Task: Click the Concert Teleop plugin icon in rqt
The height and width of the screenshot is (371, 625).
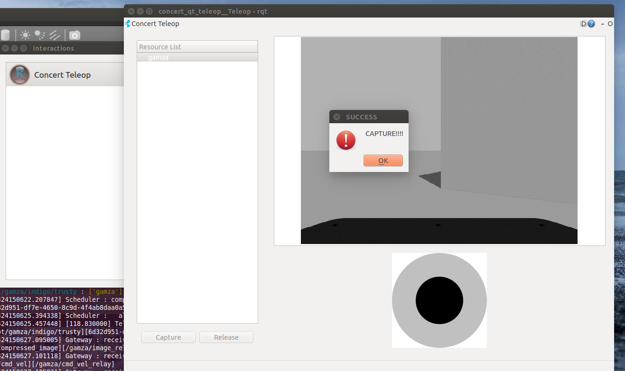Action: pos(127,24)
